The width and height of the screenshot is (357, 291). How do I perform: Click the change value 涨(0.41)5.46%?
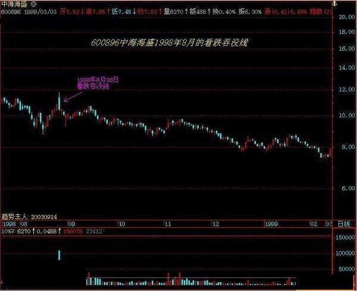[x=286, y=12]
